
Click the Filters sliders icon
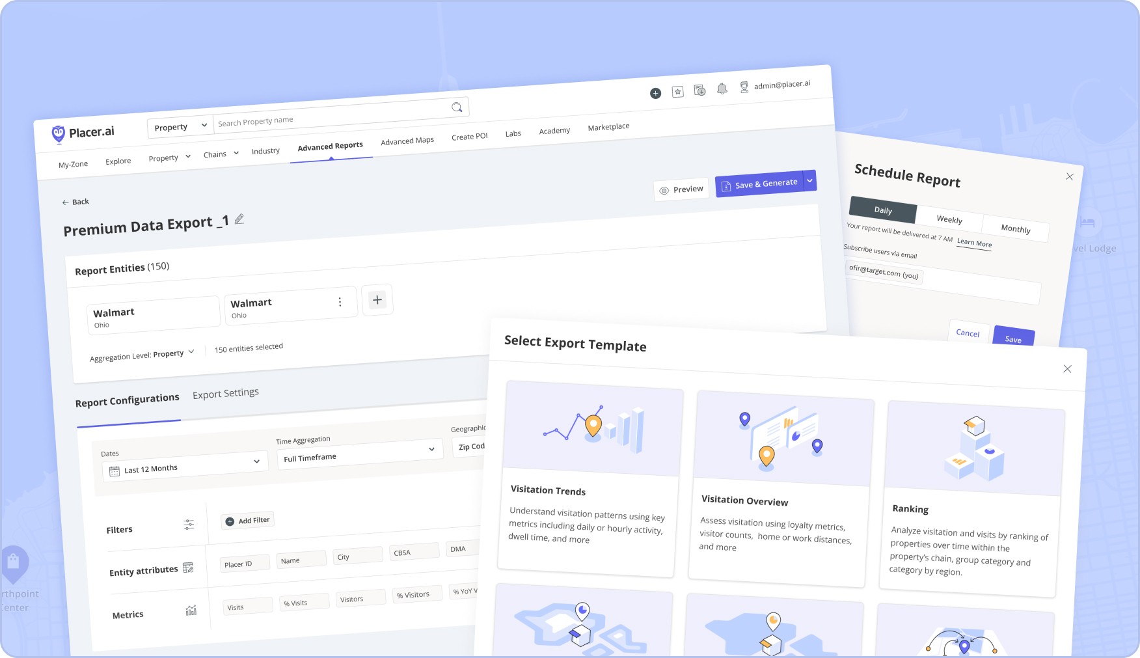tap(189, 524)
